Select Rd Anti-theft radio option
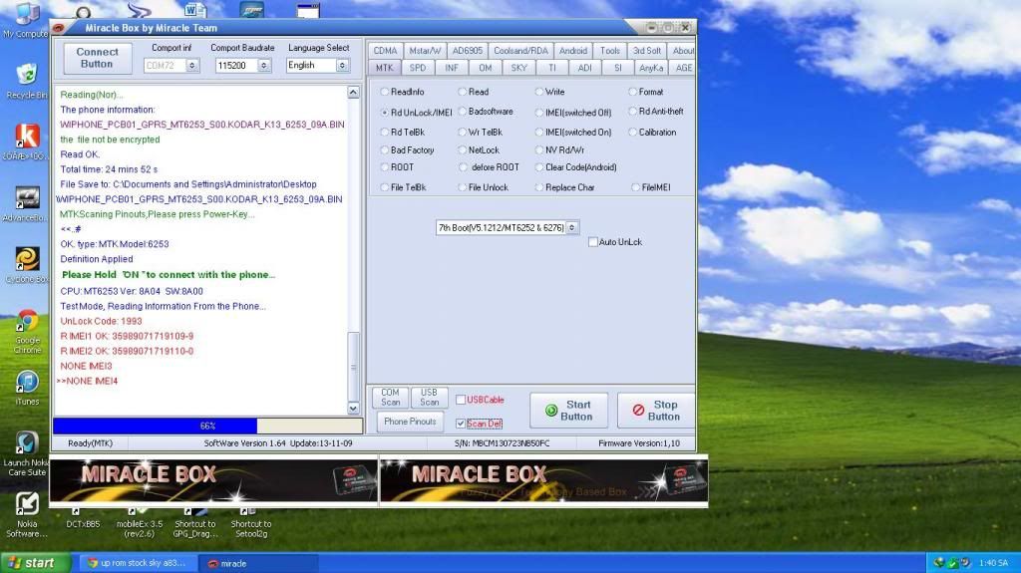Viewport: 1021px width, 573px height. [x=632, y=112]
